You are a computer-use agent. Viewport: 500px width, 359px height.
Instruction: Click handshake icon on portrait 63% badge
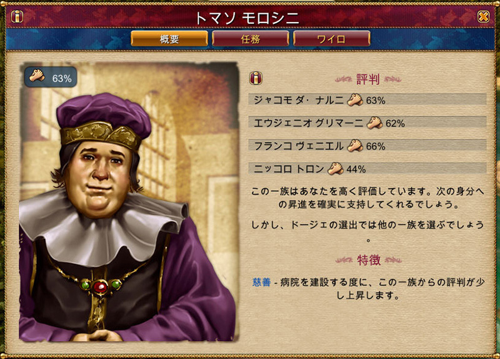coord(37,76)
